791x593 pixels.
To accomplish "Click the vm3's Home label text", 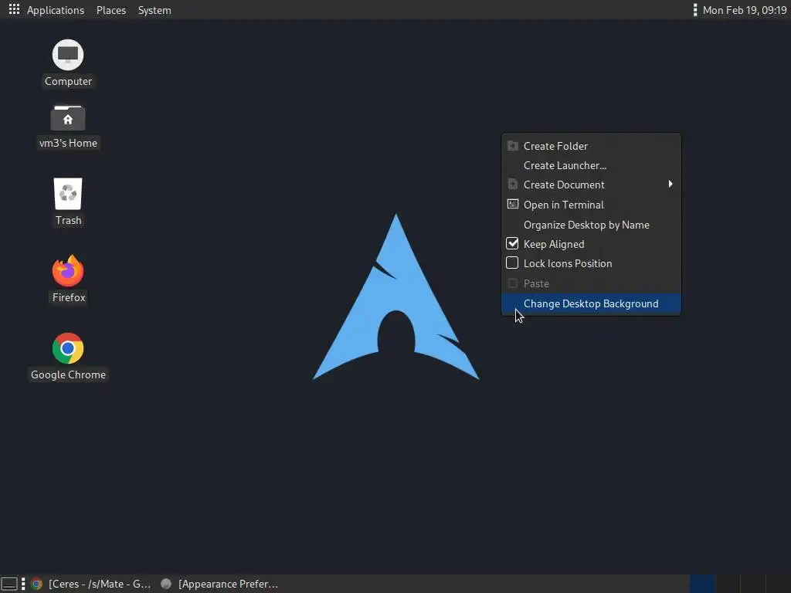I will pos(68,143).
